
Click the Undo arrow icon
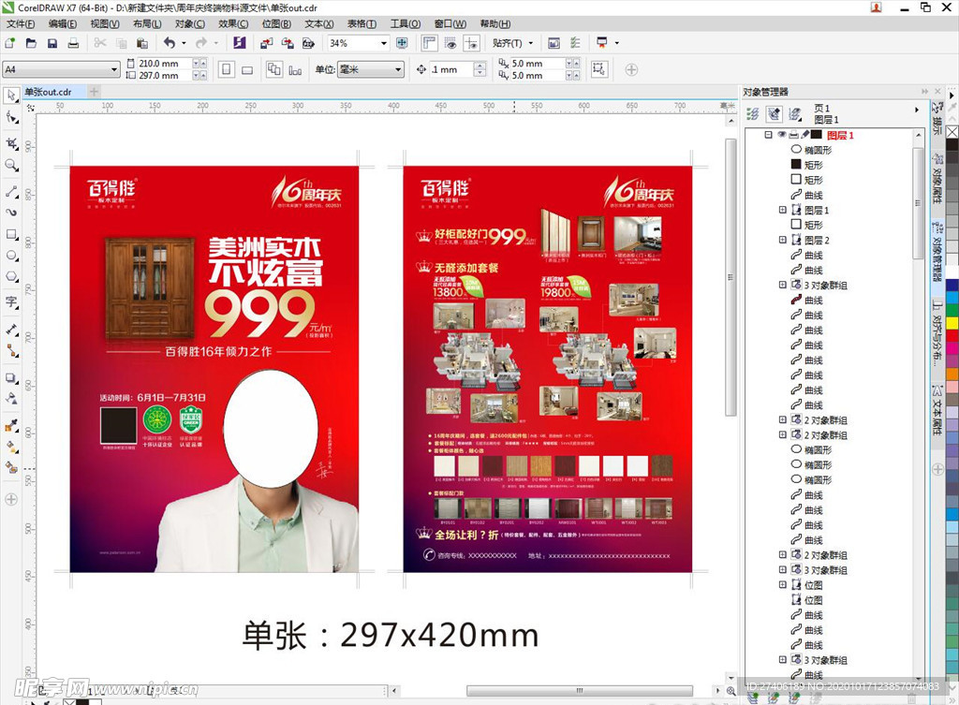click(169, 43)
